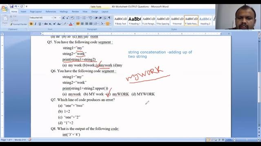Apply the No Spacing style

[163, 21]
